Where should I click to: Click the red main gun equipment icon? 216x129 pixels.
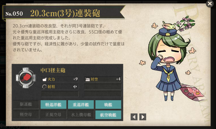pyautogui.click(x=26, y=78)
